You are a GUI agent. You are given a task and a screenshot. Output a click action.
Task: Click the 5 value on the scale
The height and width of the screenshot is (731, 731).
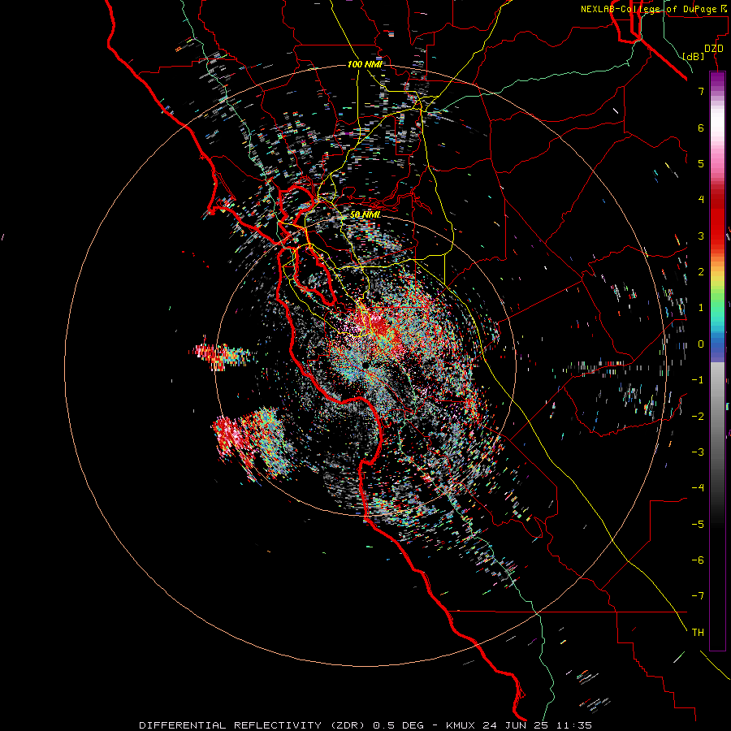pyautogui.click(x=701, y=163)
